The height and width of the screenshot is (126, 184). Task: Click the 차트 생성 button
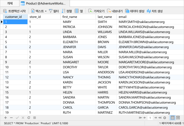(155, 11)
